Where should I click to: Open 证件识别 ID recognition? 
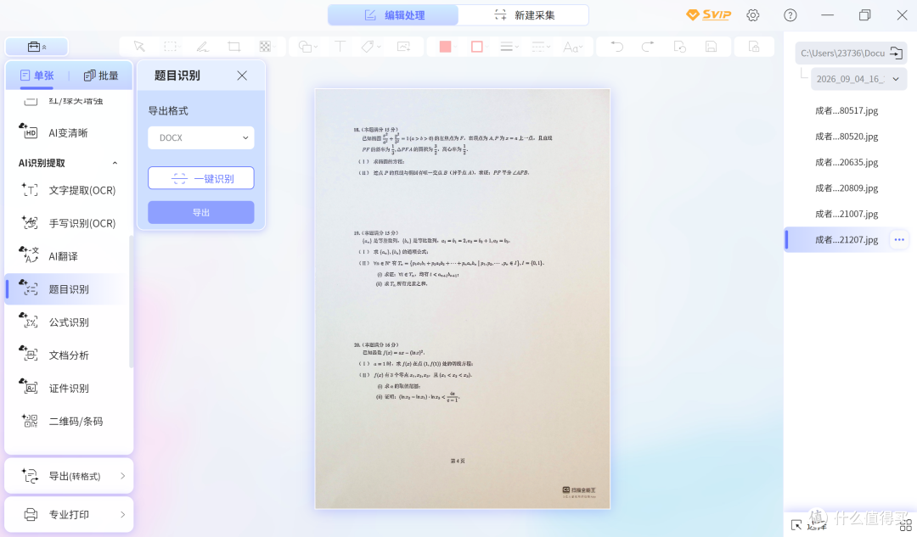68,388
